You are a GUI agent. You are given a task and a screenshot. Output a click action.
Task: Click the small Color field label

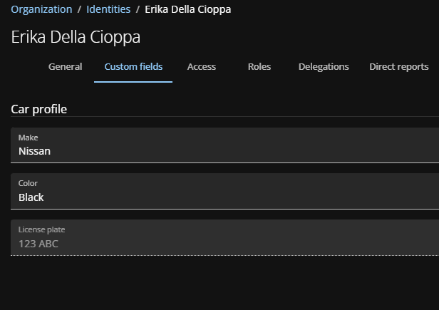28,183
